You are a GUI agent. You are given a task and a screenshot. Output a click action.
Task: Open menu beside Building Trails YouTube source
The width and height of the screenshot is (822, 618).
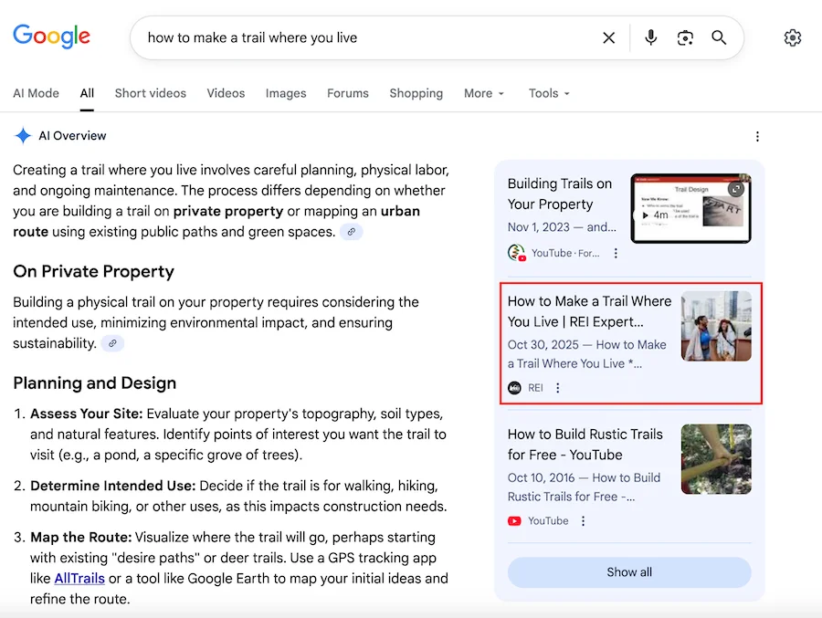tap(616, 253)
